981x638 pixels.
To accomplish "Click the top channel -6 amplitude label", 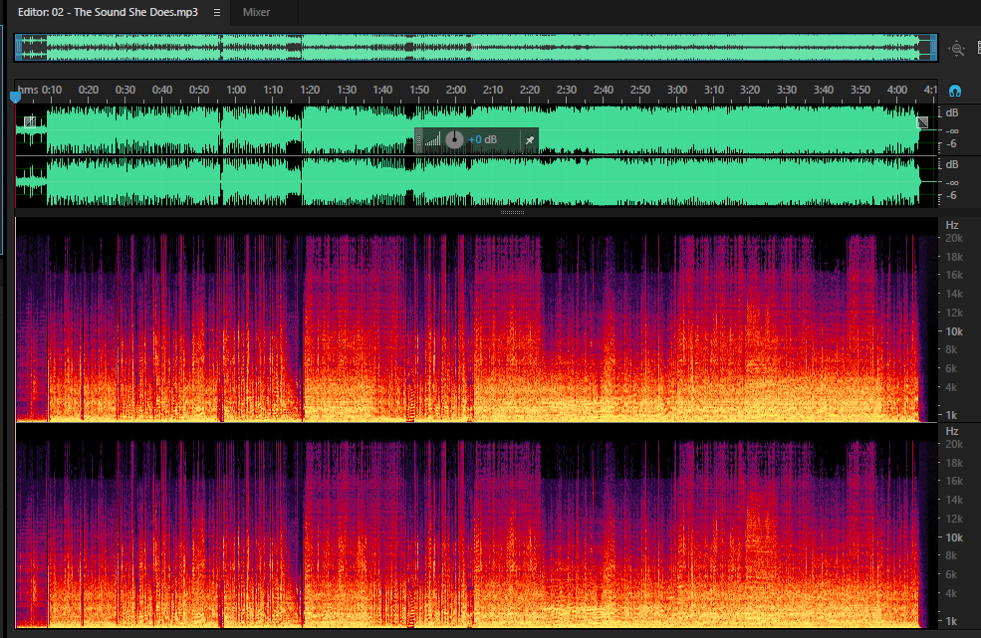I will point(951,144).
